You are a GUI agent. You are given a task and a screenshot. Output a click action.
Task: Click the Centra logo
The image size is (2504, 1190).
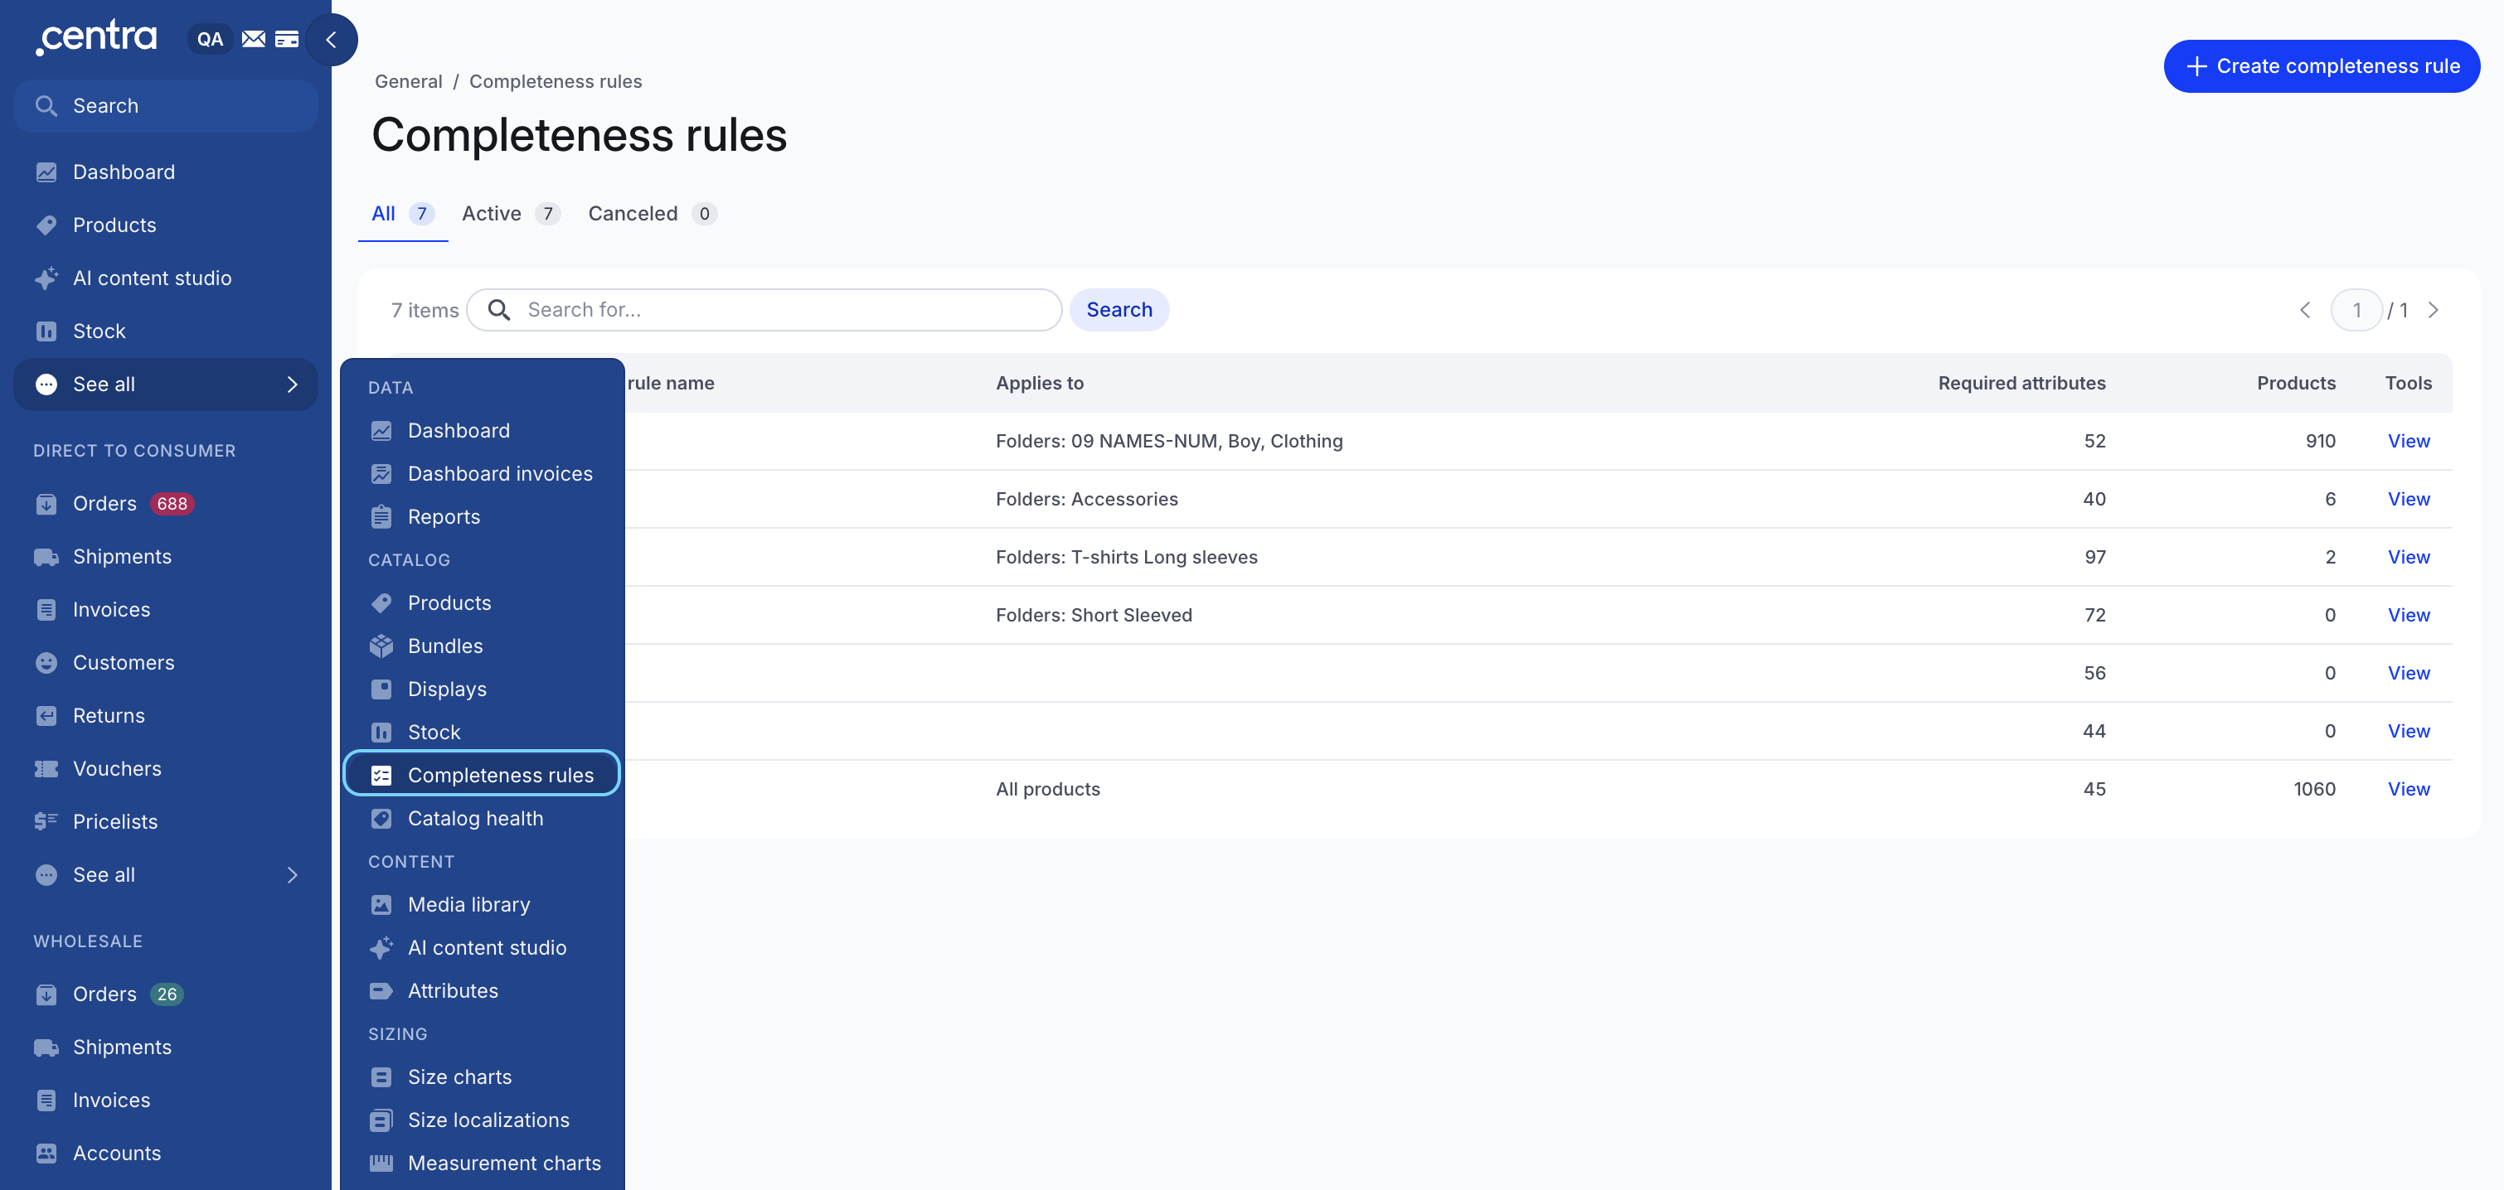click(x=96, y=37)
